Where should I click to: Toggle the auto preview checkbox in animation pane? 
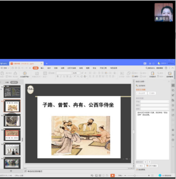137,169
